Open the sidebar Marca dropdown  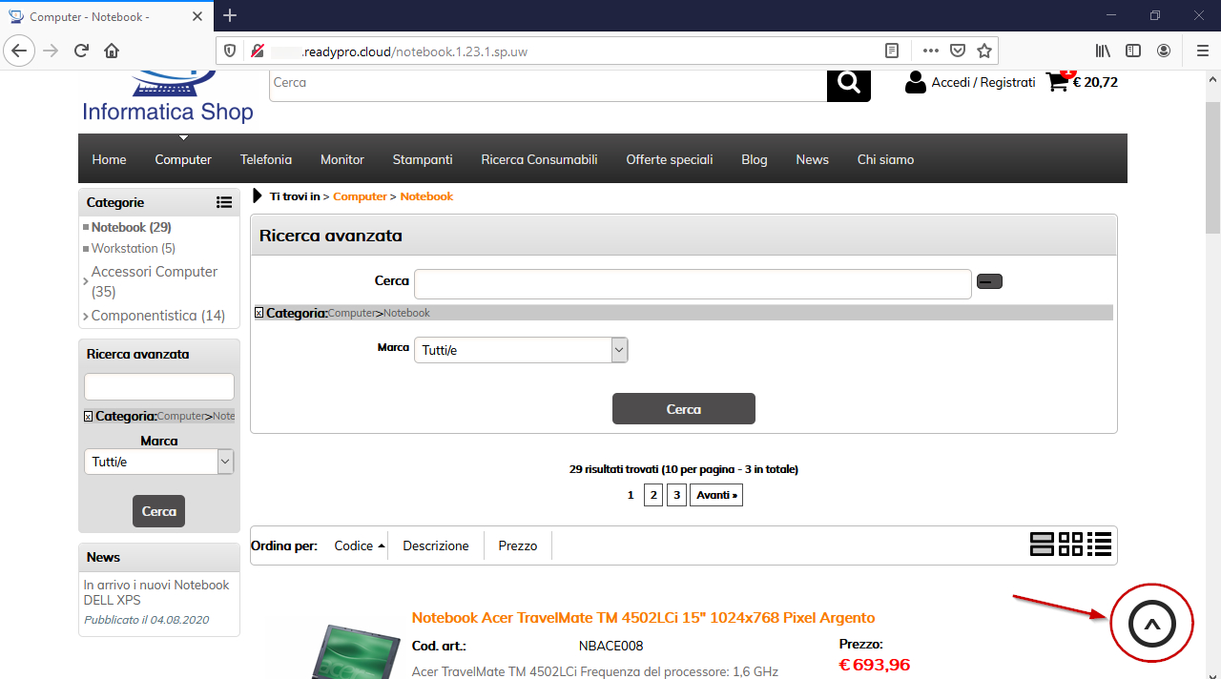pos(159,462)
